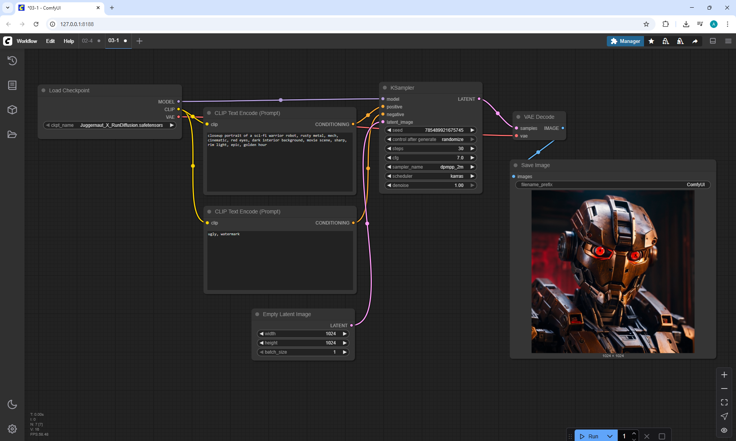Open the Workflow menu
The image size is (736, 441).
27,41
